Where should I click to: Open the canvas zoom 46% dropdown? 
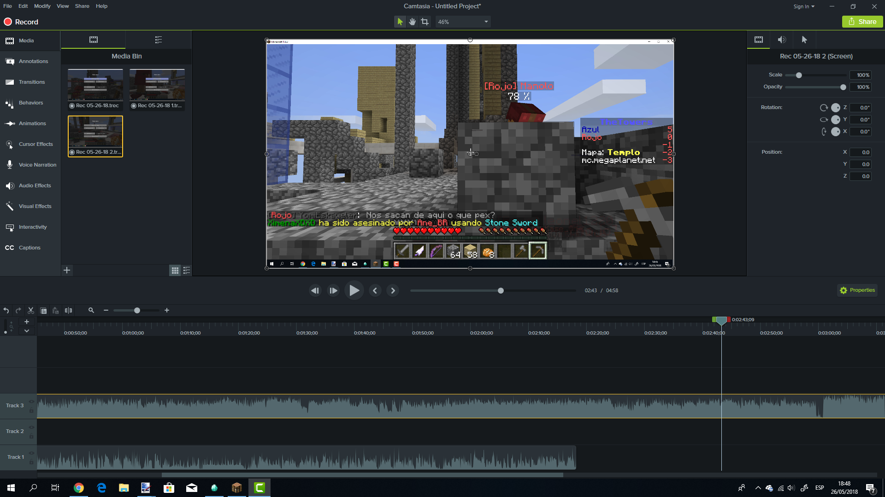click(463, 22)
